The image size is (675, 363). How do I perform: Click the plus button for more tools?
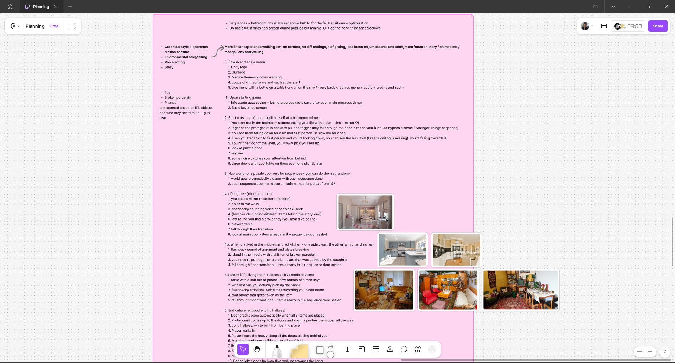coord(432,349)
